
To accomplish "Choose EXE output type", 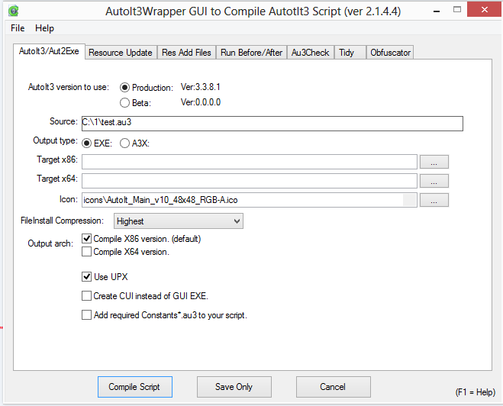I will [x=87, y=143].
